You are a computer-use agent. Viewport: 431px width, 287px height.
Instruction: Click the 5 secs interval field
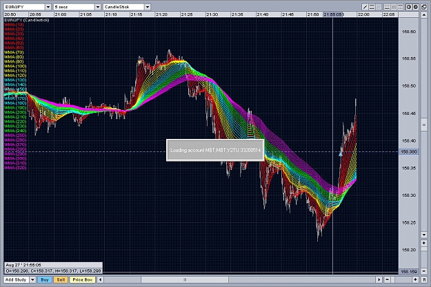[x=74, y=7]
